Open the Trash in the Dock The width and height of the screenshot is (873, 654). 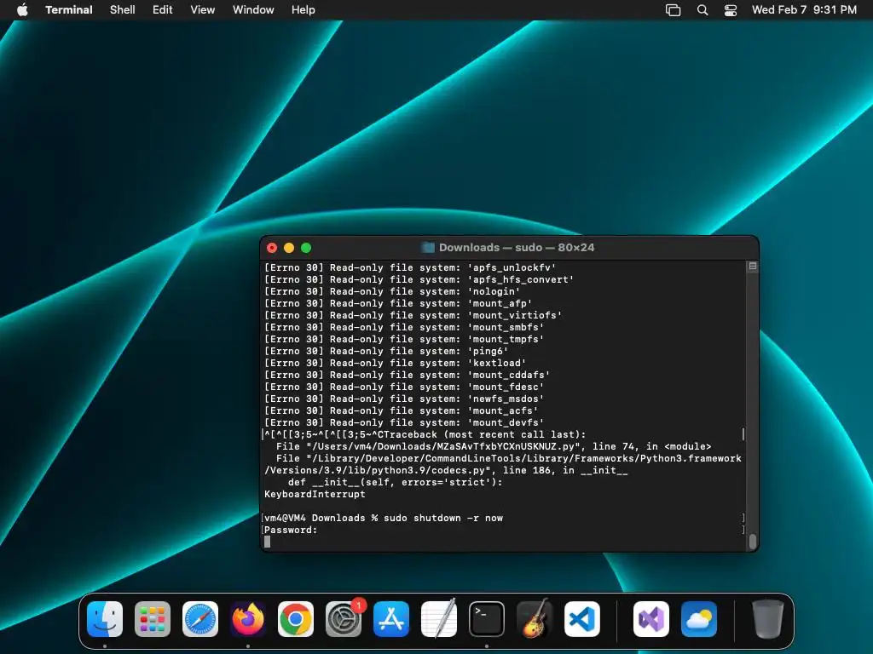point(768,619)
